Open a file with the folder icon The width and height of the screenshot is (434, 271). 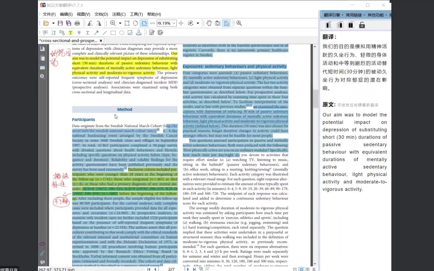click(46, 23)
